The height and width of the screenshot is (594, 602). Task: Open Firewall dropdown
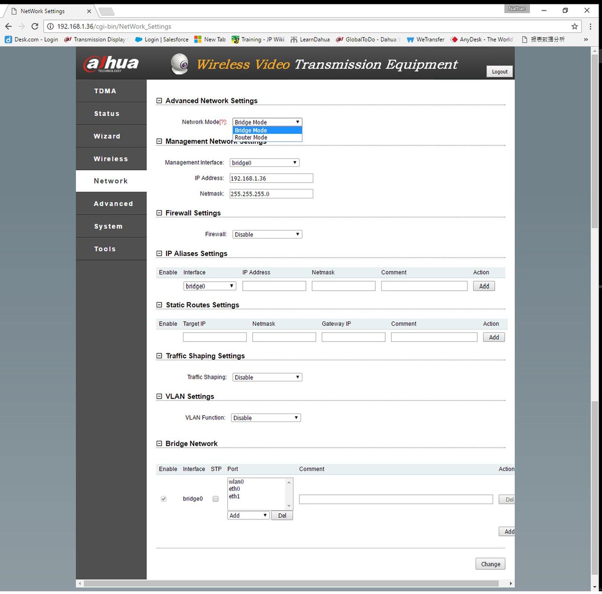coord(267,235)
